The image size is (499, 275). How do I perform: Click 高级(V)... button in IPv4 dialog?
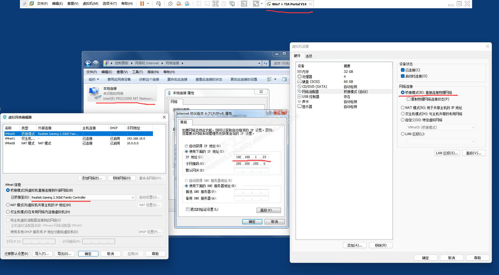pyautogui.click(x=268, y=210)
